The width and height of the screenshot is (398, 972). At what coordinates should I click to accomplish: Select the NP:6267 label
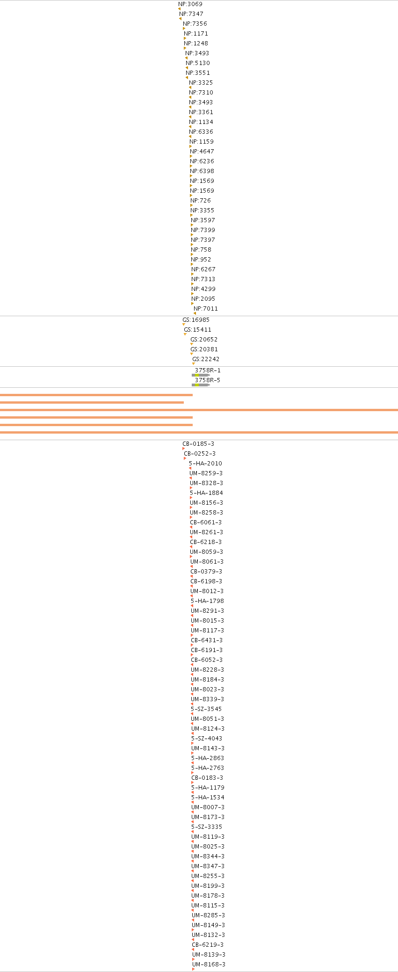pos(203,269)
